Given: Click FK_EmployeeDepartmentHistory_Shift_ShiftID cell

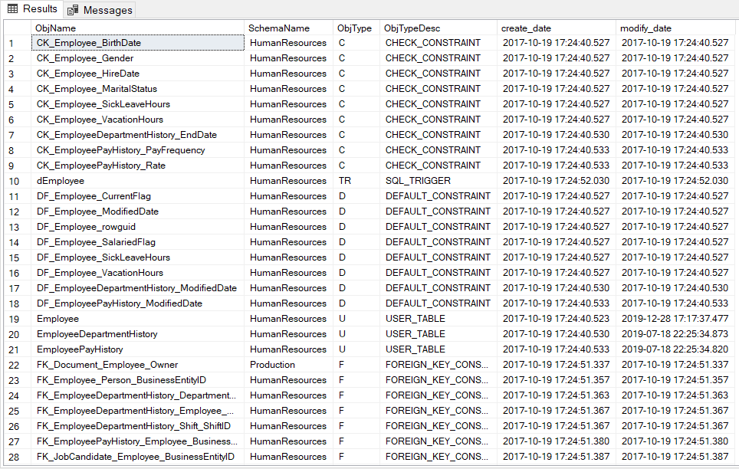Looking at the screenshot, I should tap(138, 426).
